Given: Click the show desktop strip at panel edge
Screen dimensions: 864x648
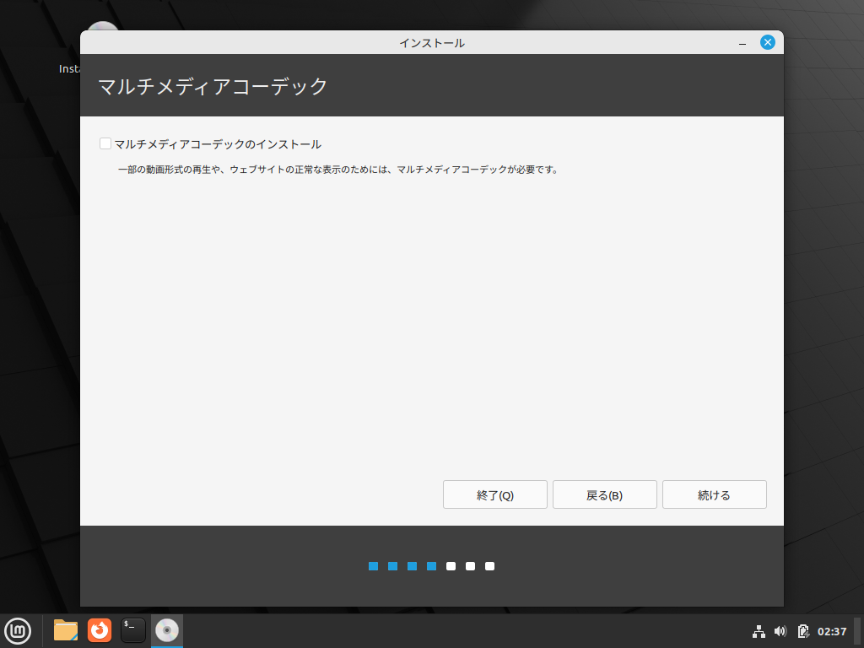Looking at the screenshot, I should pyautogui.click(x=857, y=631).
